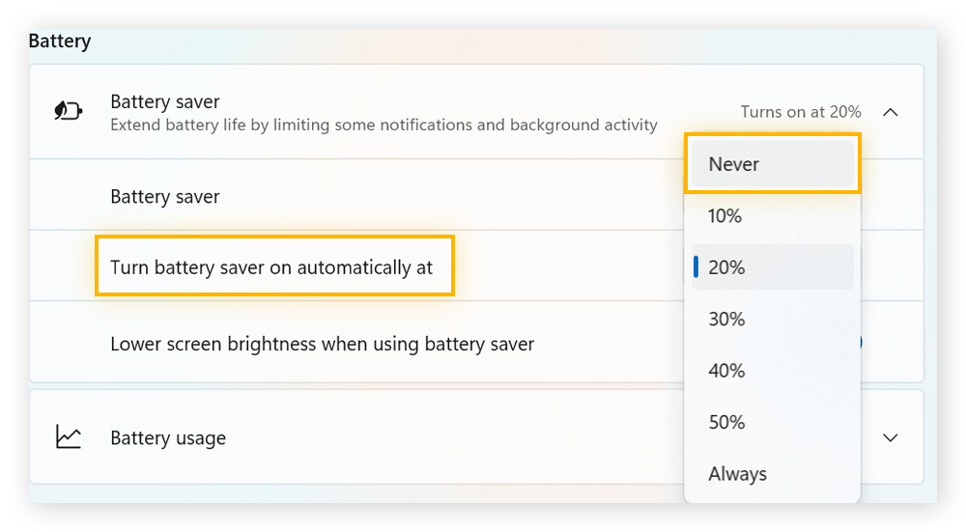966x532 pixels.
Task: Click 'Lower screen brightness when using battery saver' label
Action: (322, 344)
